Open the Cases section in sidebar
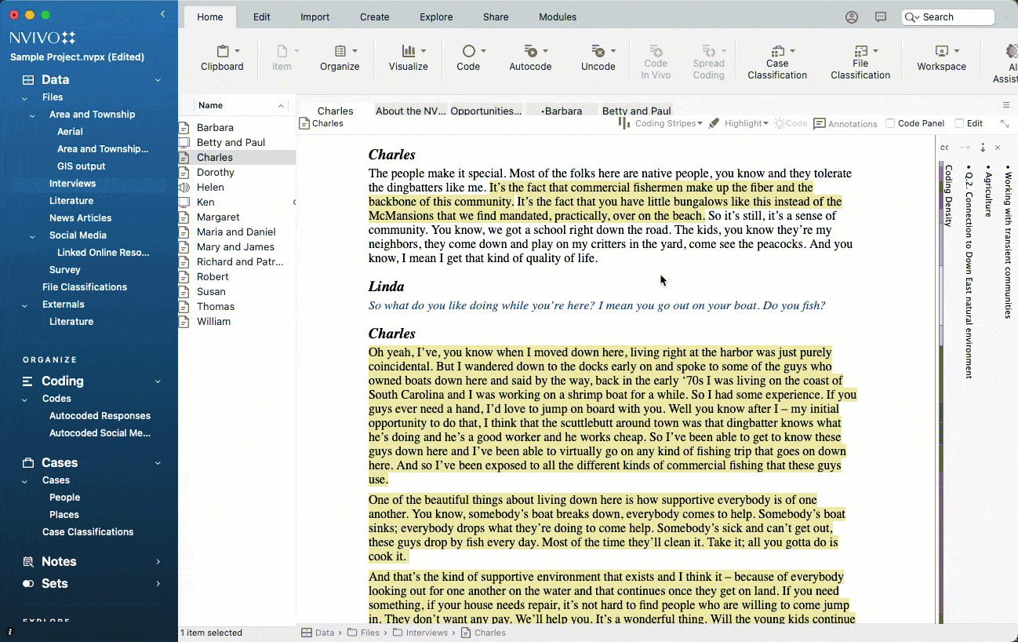Viewport: 1018px width, 642px height. coord(60,462)
